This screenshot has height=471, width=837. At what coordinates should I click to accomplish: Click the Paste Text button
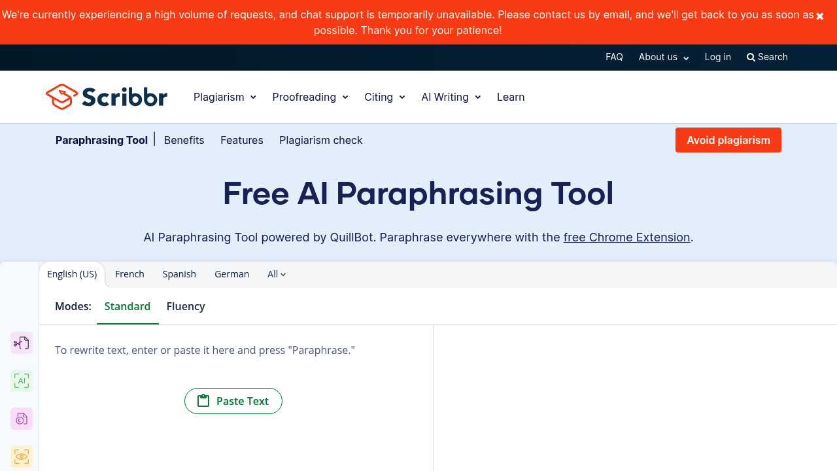[233, 401]
